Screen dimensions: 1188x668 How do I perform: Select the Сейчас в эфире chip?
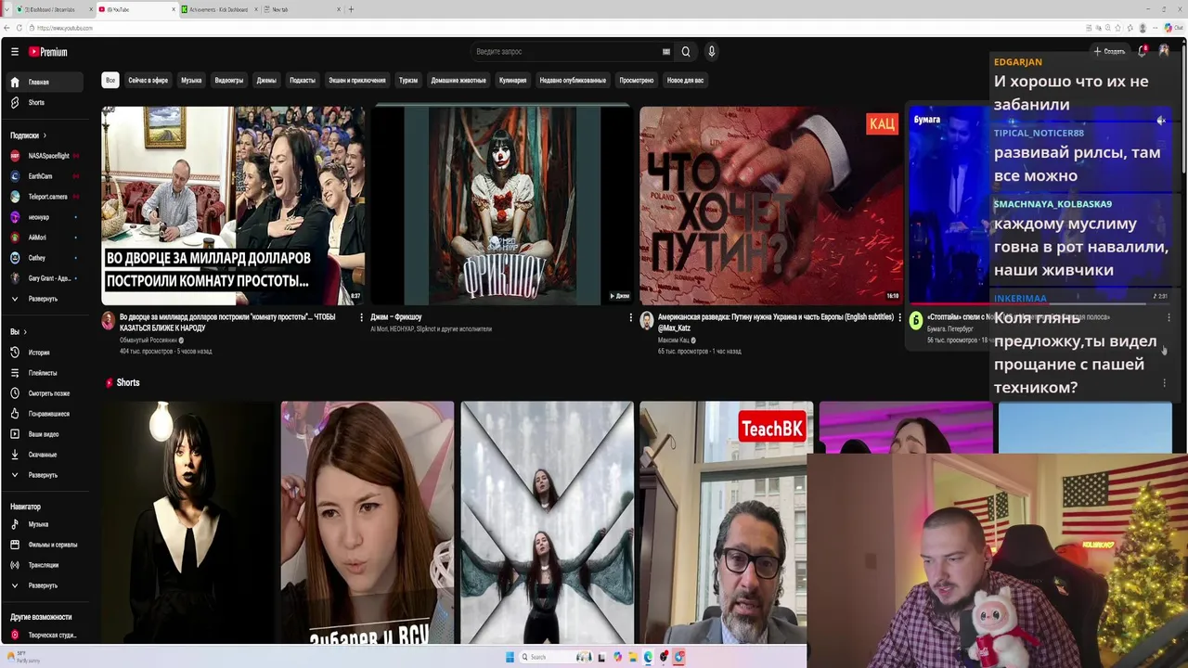(148, 81)
